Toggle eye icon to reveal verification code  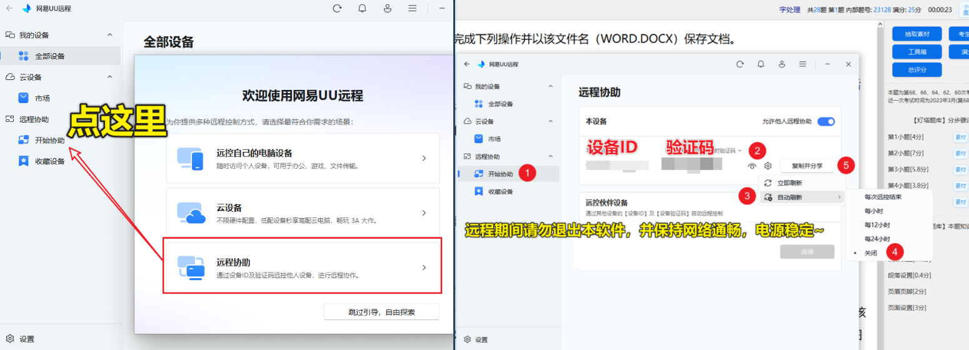[752, 166]
